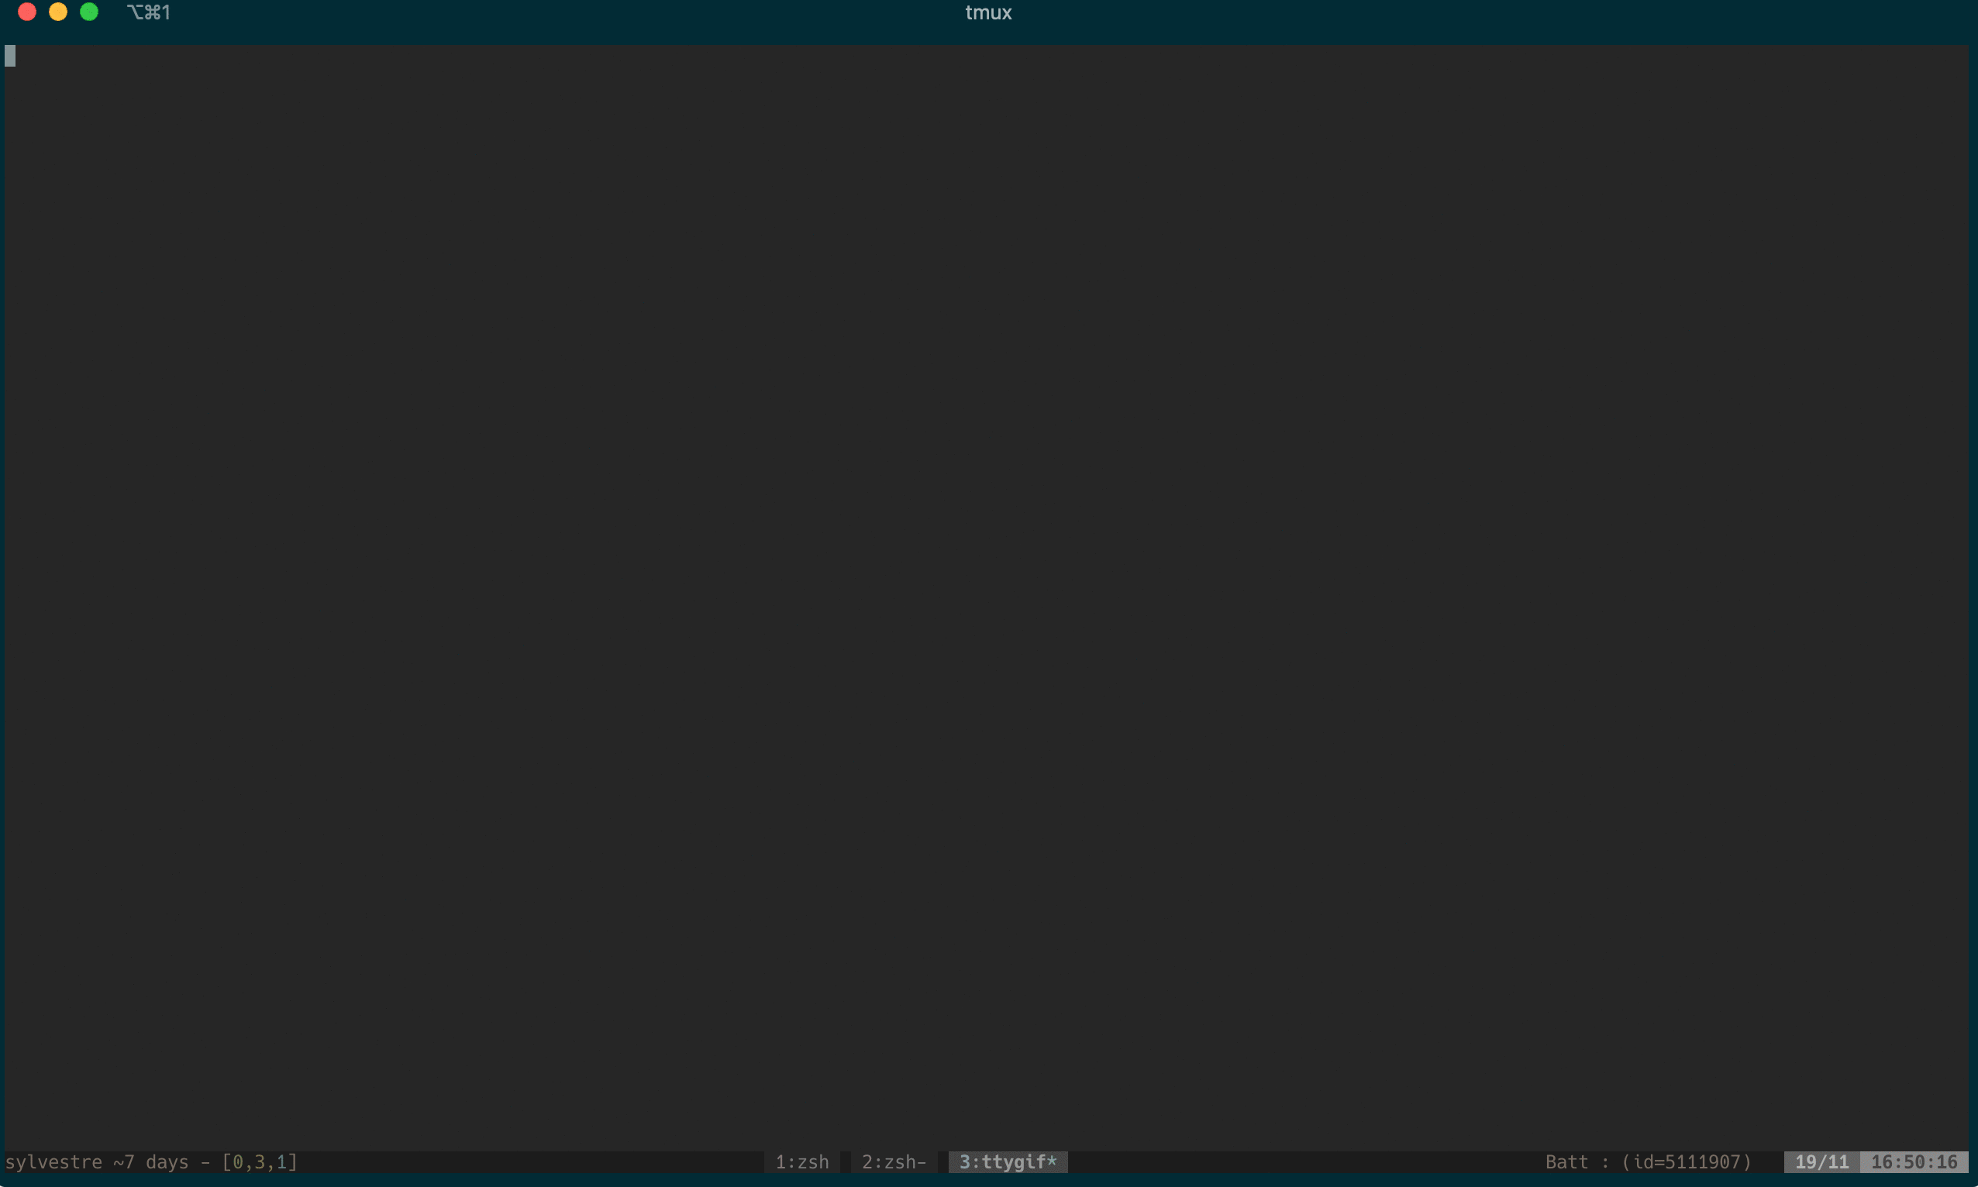Image resolution: width=1978 pixels, height=1187 pixels.
Task: Click the tmux window title text
Action: (x=988, y=13)
